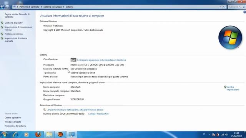Open Gestione dispositivi link
The image size is (246, 138).
pyautogui.click(x=14, y=23)
